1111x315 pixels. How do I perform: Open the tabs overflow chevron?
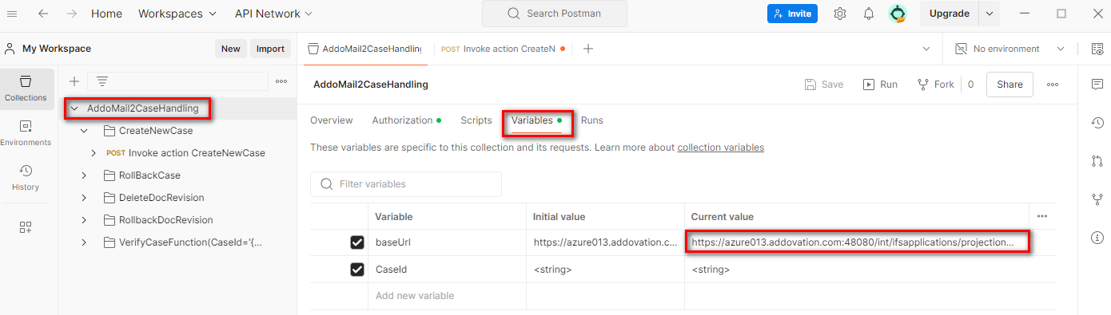(926, 49)
